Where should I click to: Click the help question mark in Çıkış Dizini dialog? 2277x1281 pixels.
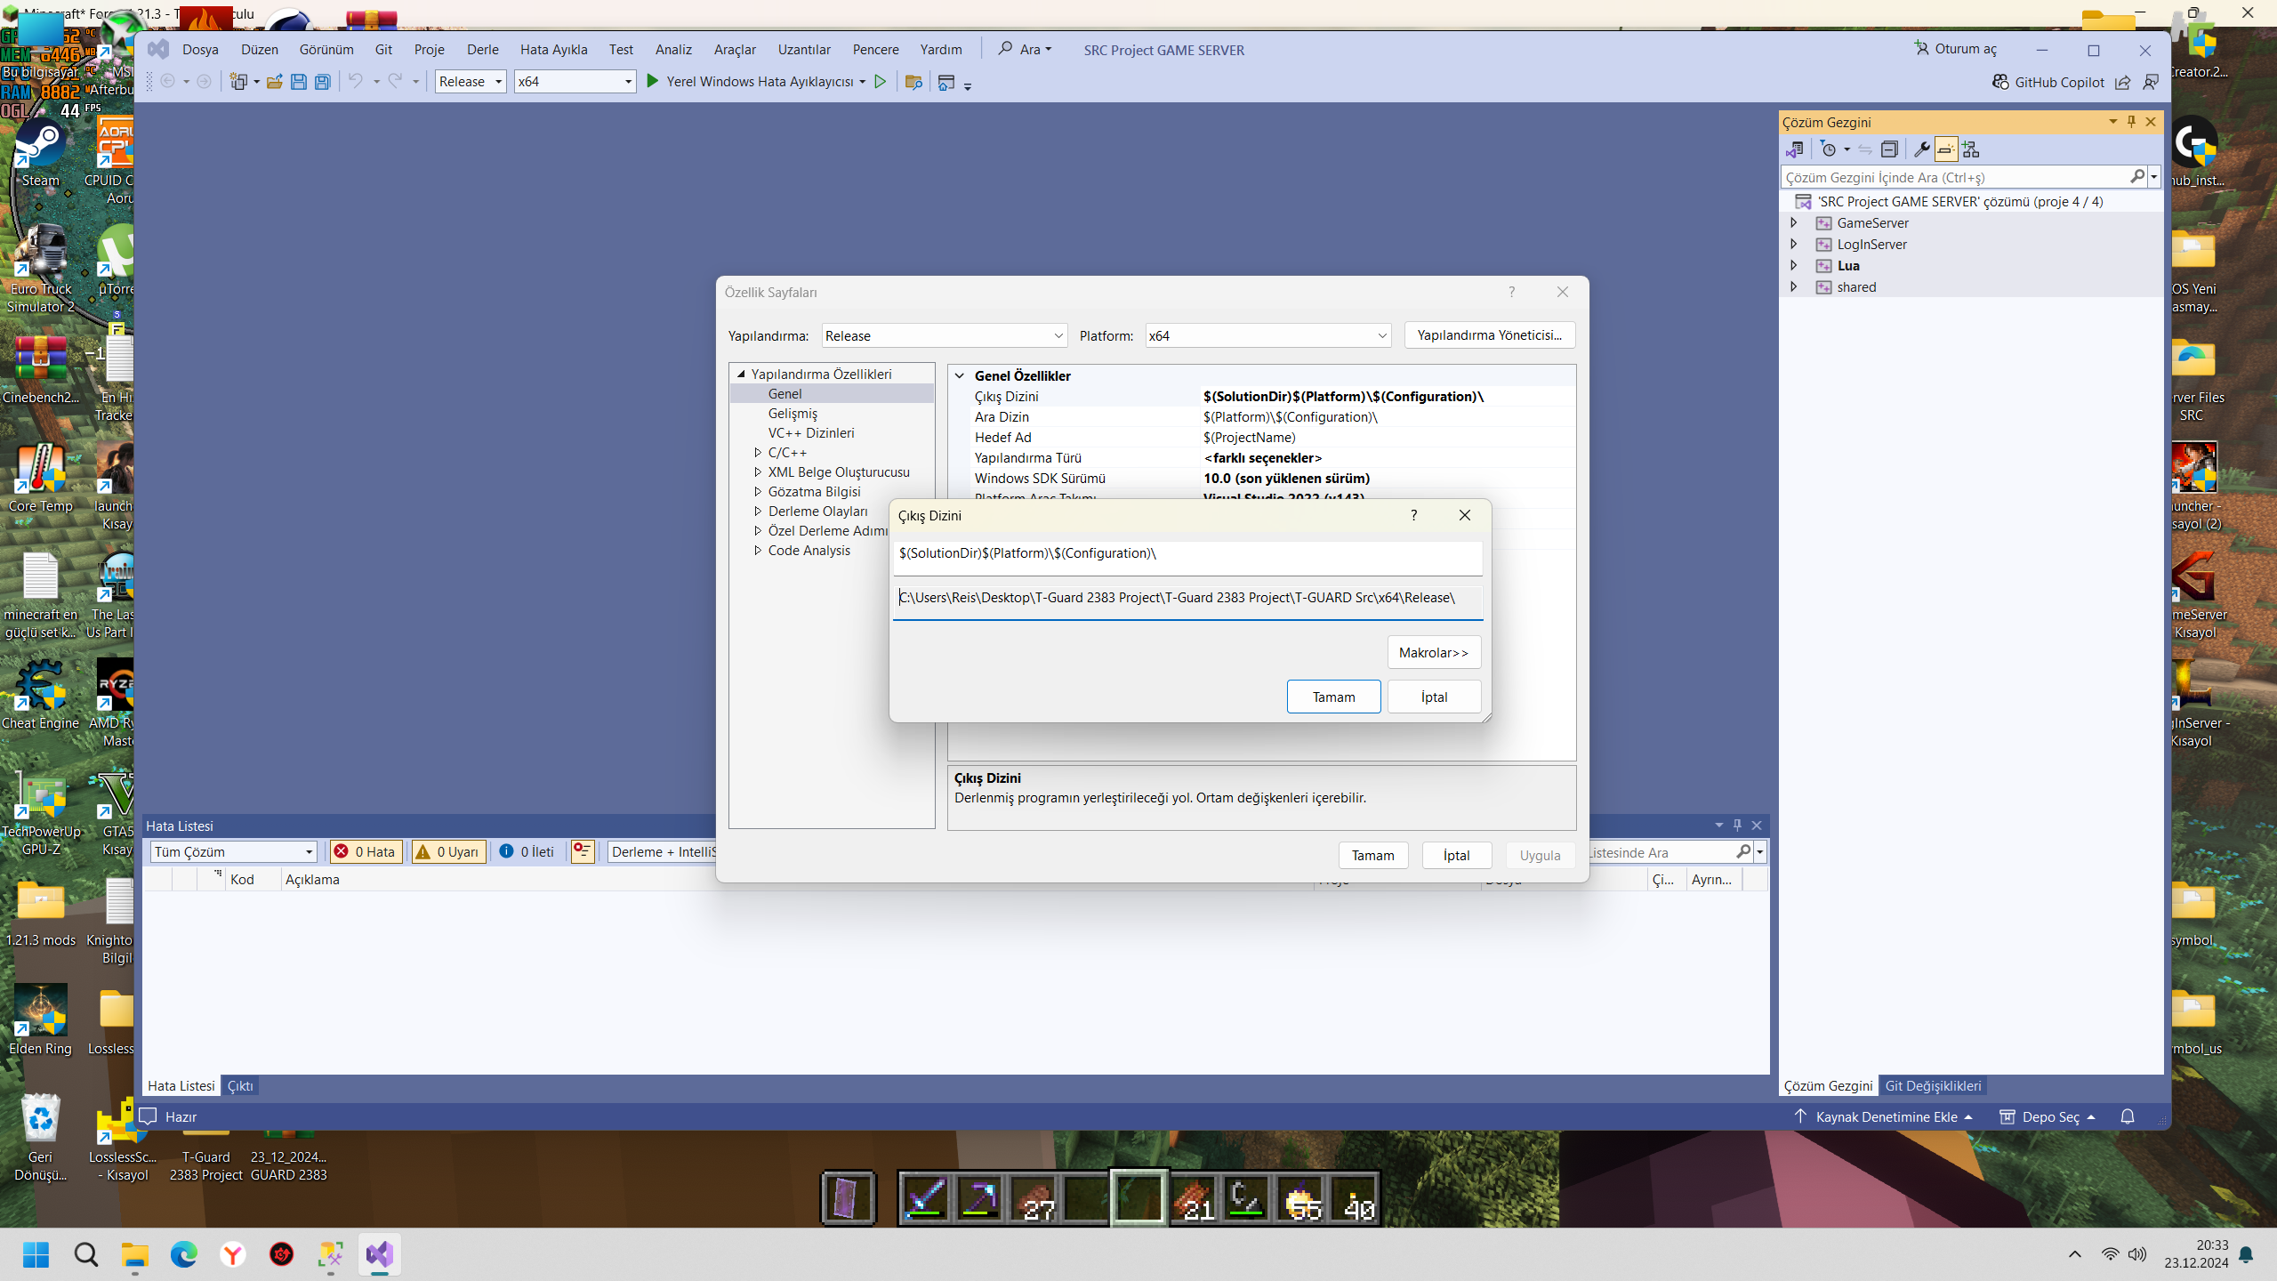(1413, 515)
